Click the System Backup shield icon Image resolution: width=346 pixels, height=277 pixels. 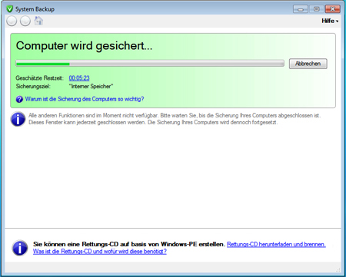[x=10, y=9]
